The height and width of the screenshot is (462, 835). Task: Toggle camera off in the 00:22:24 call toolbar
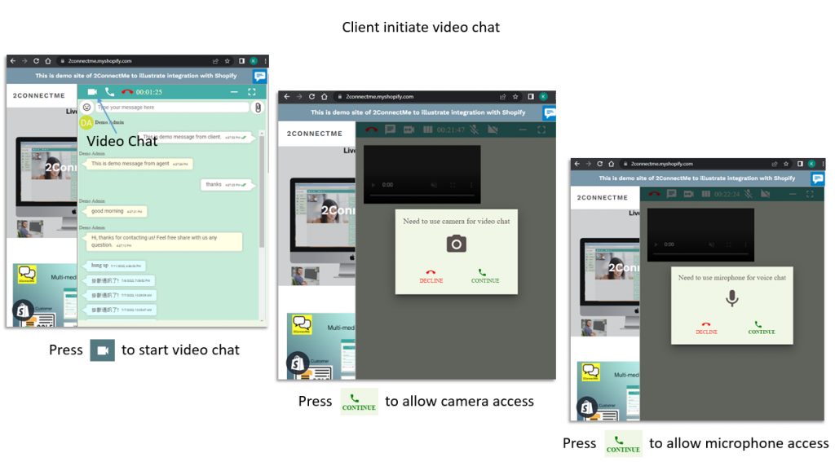[x=766, y=194]
